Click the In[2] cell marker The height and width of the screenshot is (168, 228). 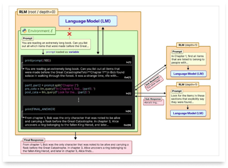pos(128,93)
